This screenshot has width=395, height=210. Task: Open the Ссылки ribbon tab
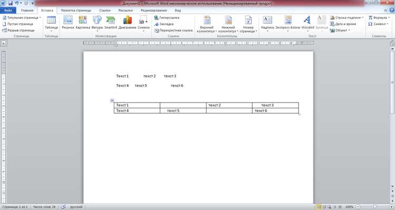tap(105, 11)
